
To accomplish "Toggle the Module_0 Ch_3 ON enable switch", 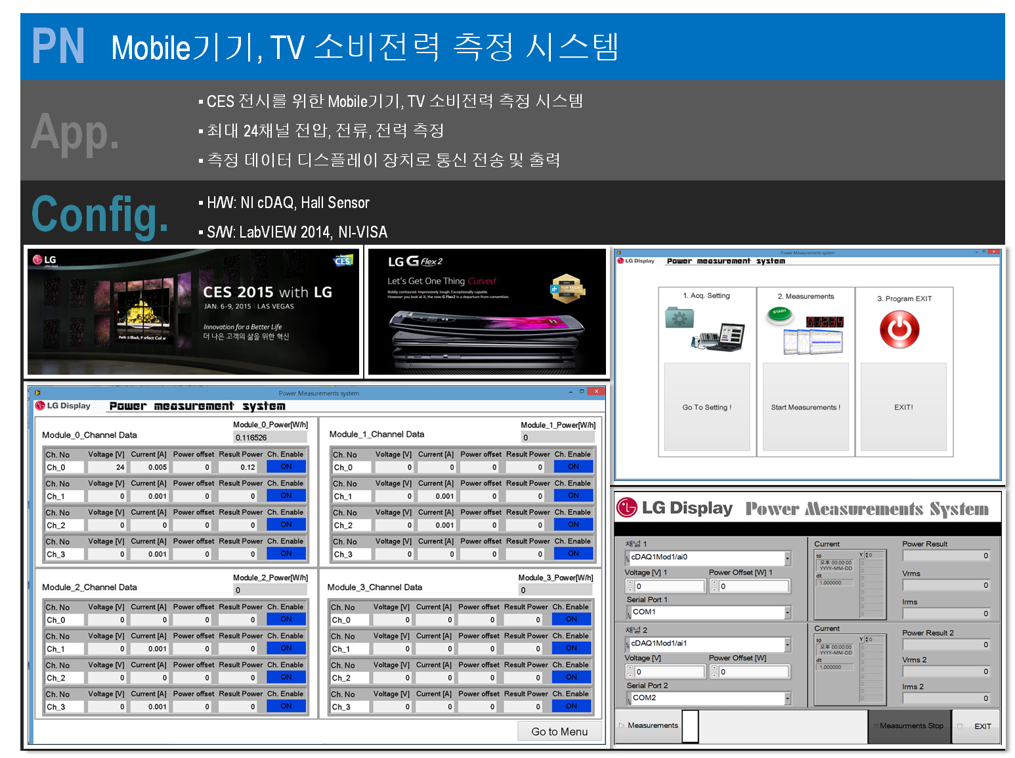I will 286,553.
